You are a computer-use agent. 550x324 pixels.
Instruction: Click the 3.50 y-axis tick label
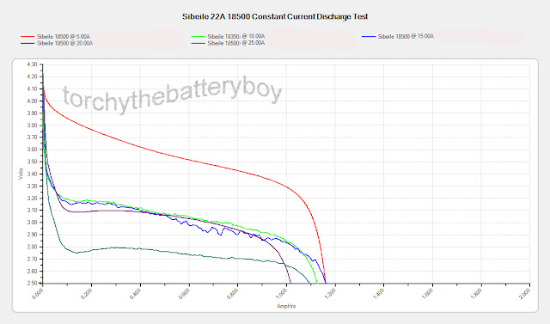32,162
